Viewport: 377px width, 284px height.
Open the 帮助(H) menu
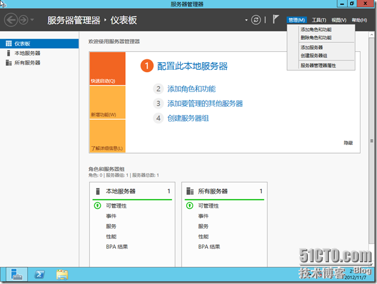[359, 20]
